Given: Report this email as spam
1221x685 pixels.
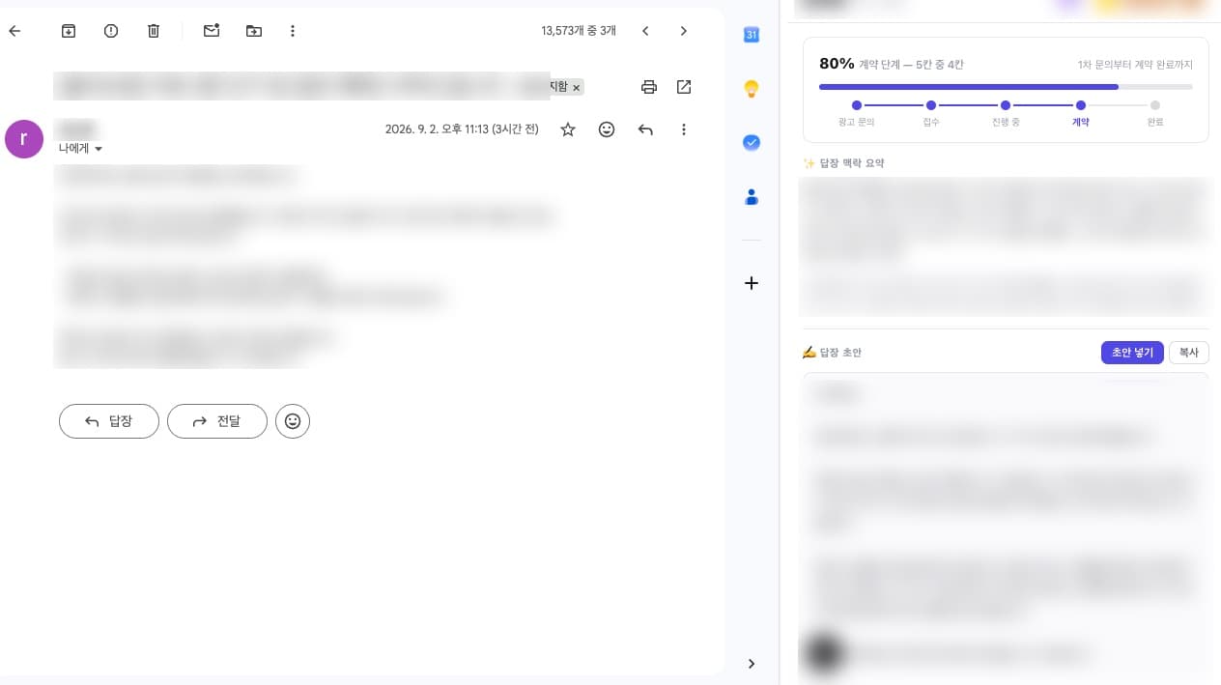Looking at the screenshot, I should [x=111, y=31].
